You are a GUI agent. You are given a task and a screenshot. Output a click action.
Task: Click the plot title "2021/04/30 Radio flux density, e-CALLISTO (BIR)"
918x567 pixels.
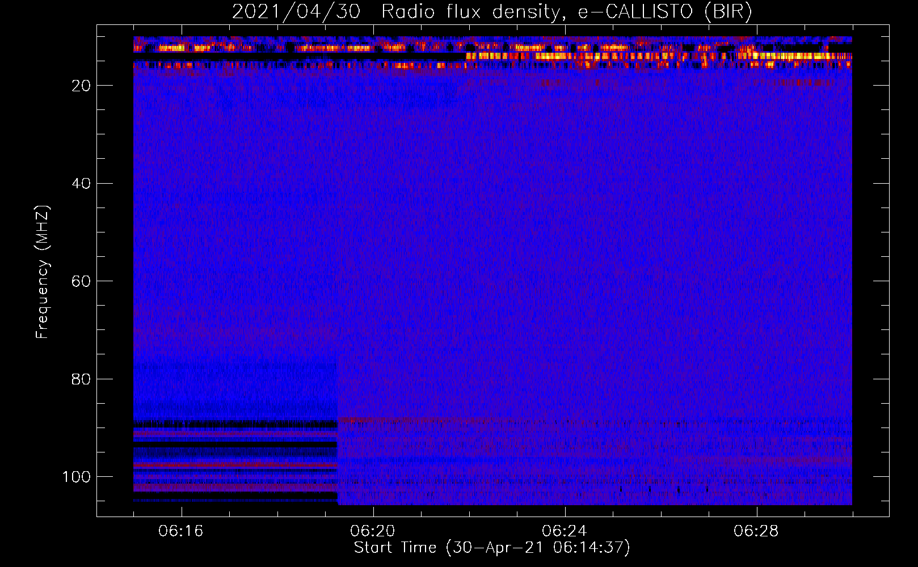click(x=492, y=12)
